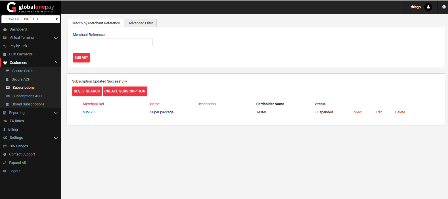View the sub123 subscription

(x=358, y=112)
